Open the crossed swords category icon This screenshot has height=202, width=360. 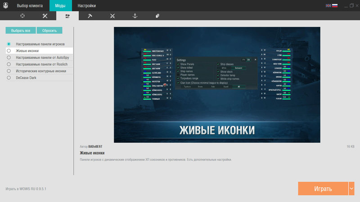click(112, 16)
